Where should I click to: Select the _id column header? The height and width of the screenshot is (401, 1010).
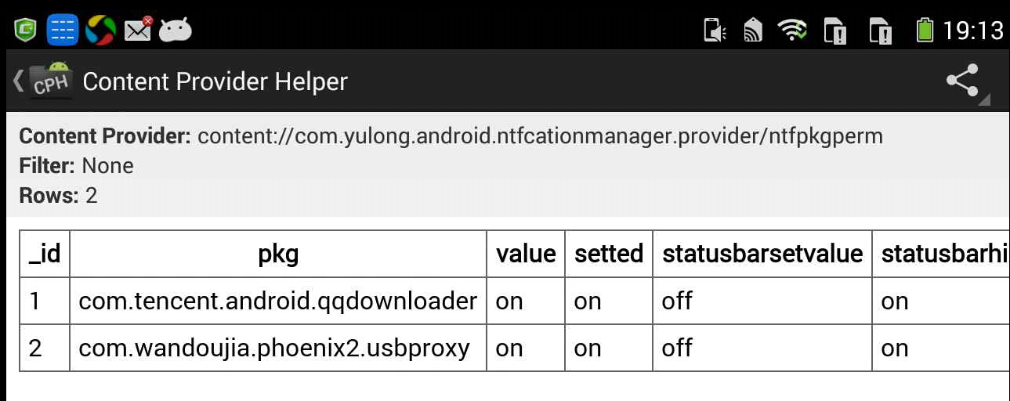tap(45, 254)
